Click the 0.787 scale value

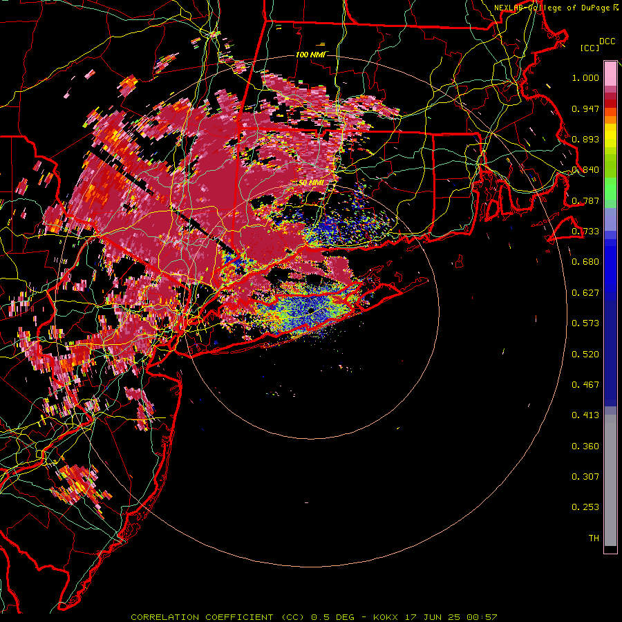coord(585,200)
